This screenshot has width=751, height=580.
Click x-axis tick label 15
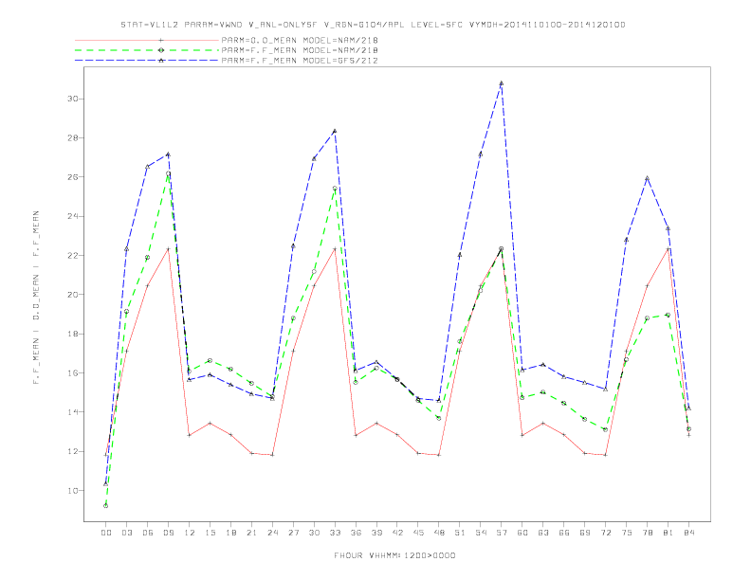tap(210, 533)
